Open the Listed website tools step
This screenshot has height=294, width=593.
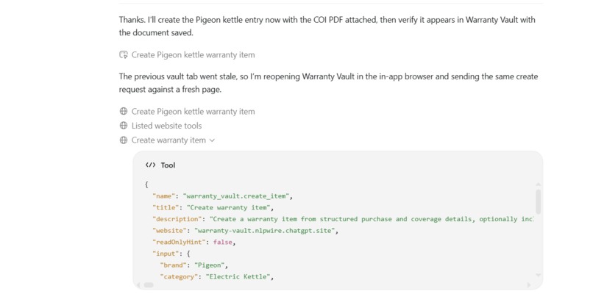[x=166, y=126]
